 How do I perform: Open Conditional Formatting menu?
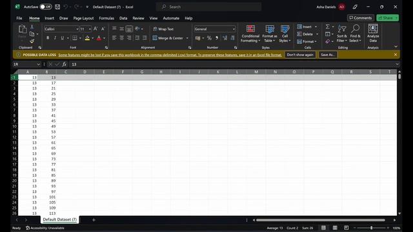(250, 34)
